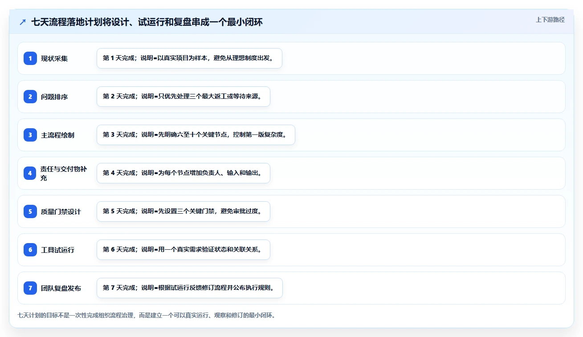
Task: Click the 主流程绘制 step label
Action: pyautogui.click(x=57, y=135)
